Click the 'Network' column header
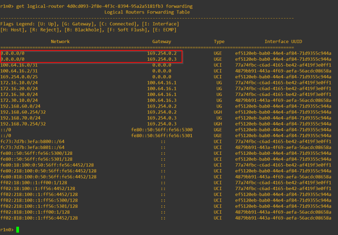This screenshot has height=235, width=338. 60,42
